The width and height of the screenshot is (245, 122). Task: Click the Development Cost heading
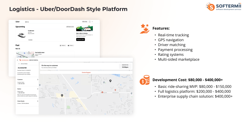click(188, 80)
